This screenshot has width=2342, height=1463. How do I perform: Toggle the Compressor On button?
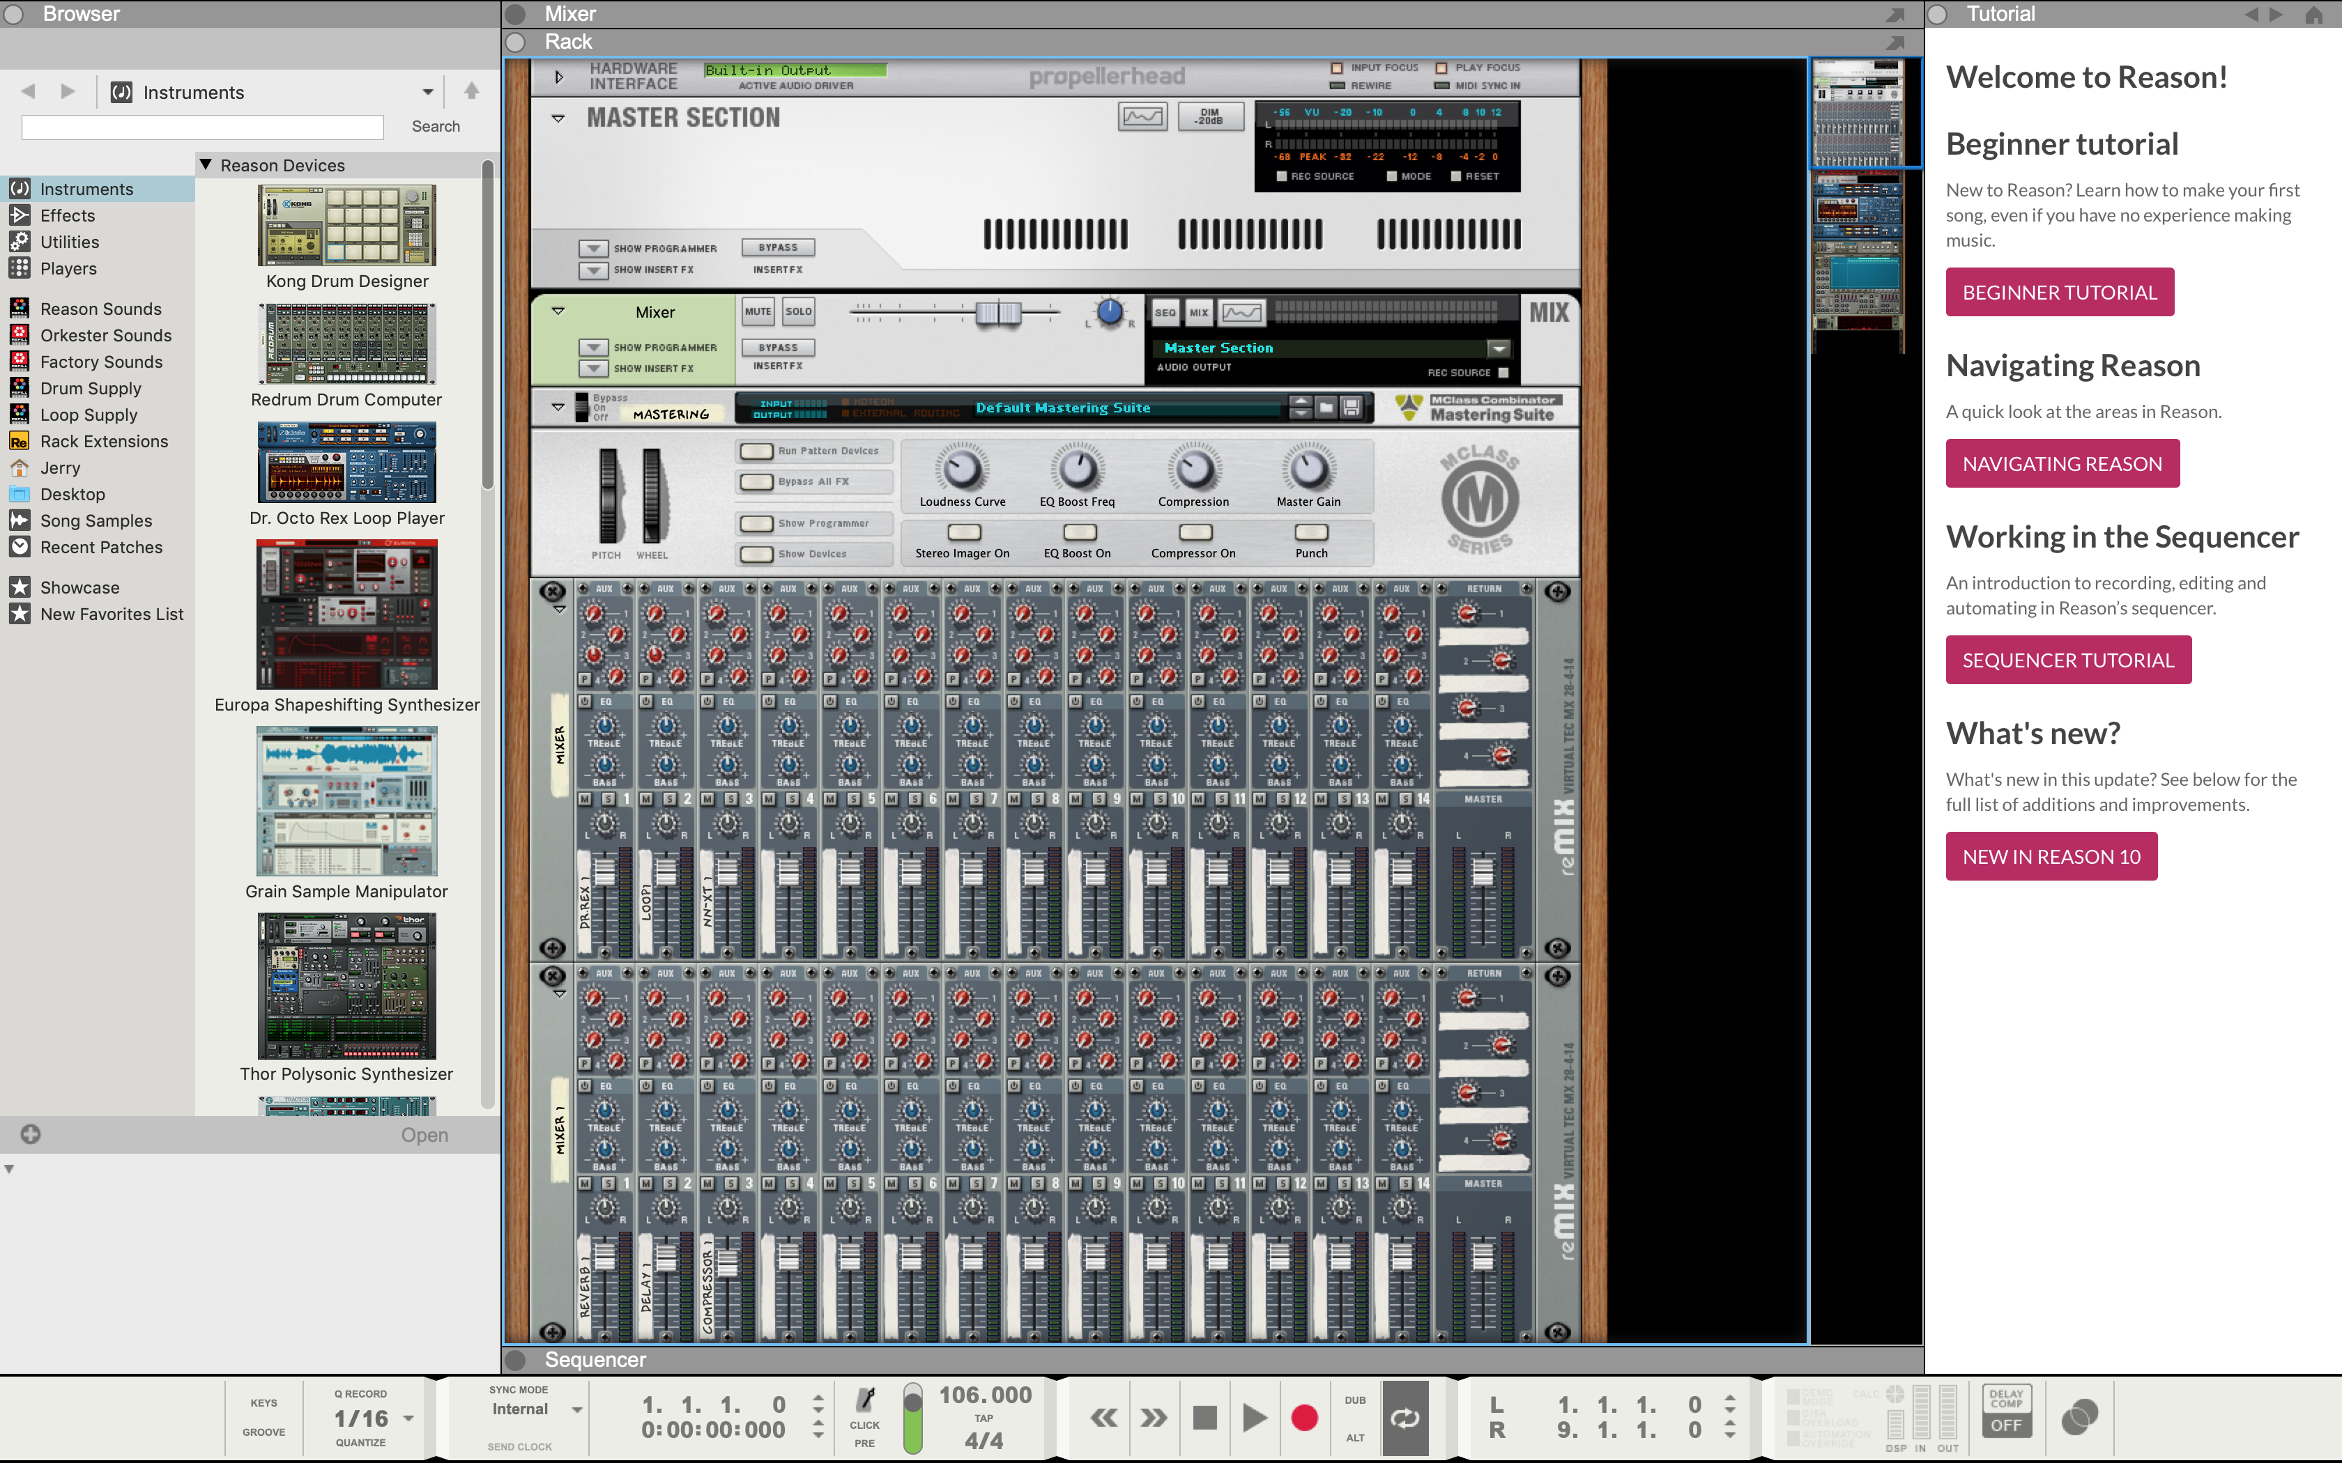click(x=1195, y=532)
